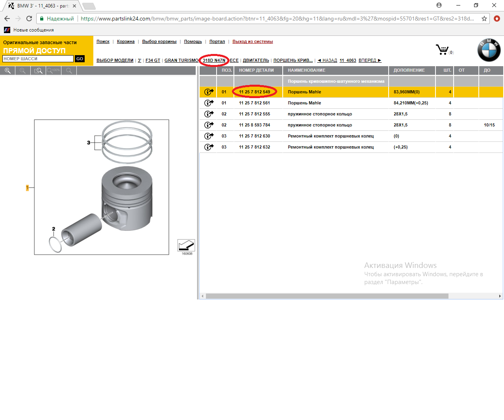Click the НОМЕР ШАССИ input field
The image size is (504, 420).
(x=38, y=59)
